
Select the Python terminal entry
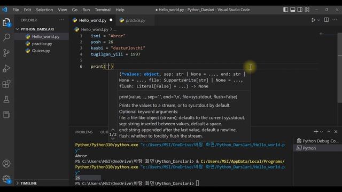(317, 148)
